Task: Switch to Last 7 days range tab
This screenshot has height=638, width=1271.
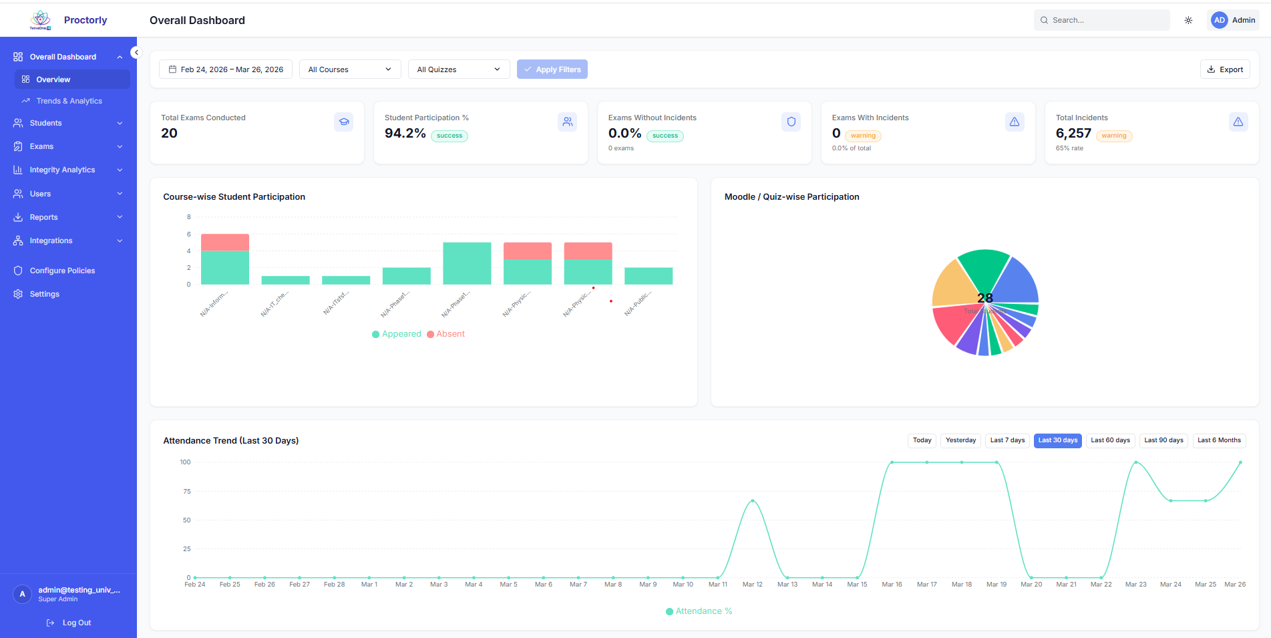Action: pos(1007,440)
